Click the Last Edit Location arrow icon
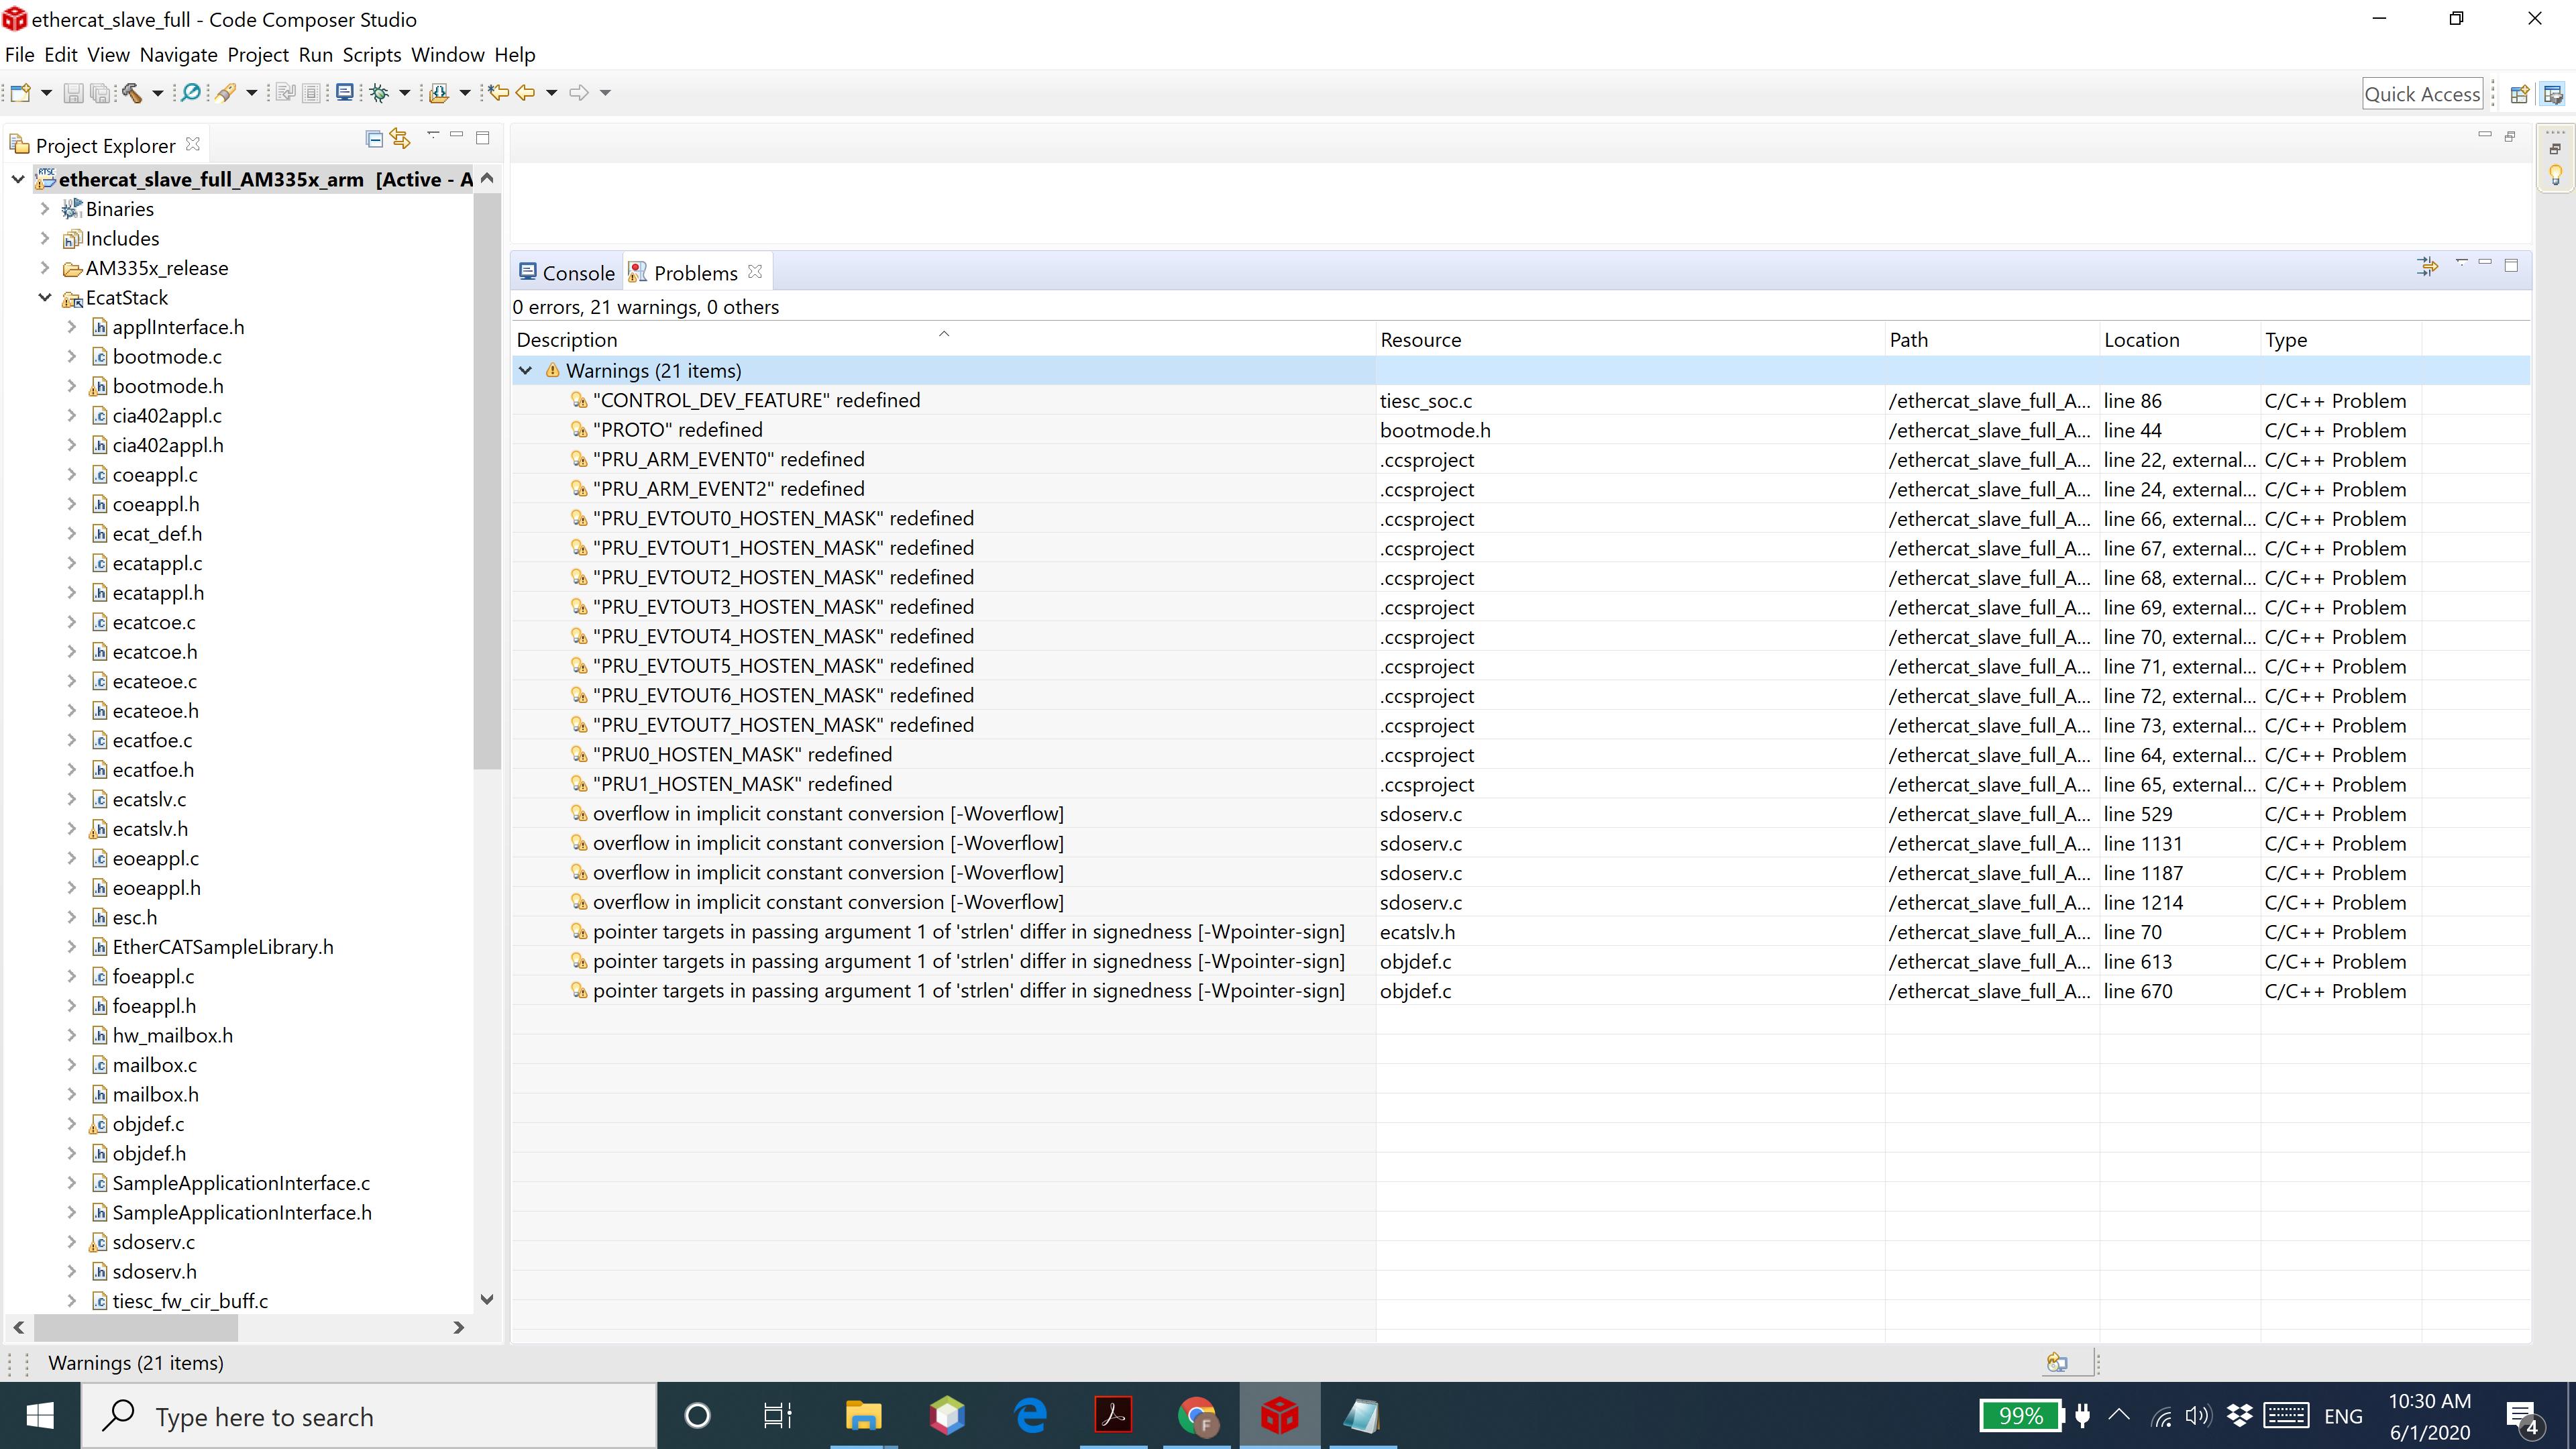 [x=498, y=93]
